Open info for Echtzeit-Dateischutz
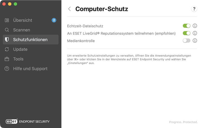Screen dimensions: 203x128 coord(195,26)
